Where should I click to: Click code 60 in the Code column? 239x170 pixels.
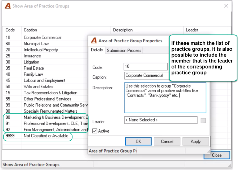pyautogui.click(x=8, y=44)
